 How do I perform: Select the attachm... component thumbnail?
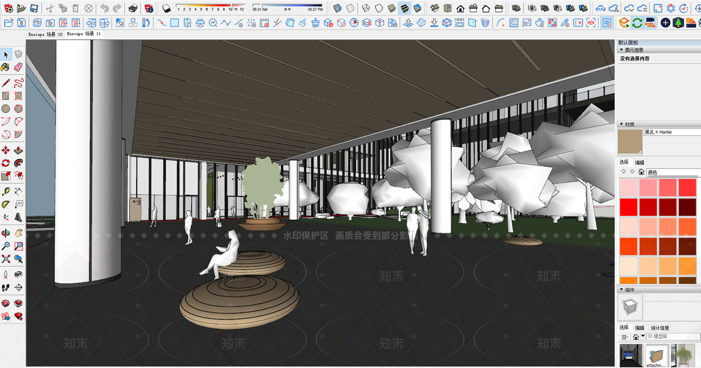[x=656, y=356]
